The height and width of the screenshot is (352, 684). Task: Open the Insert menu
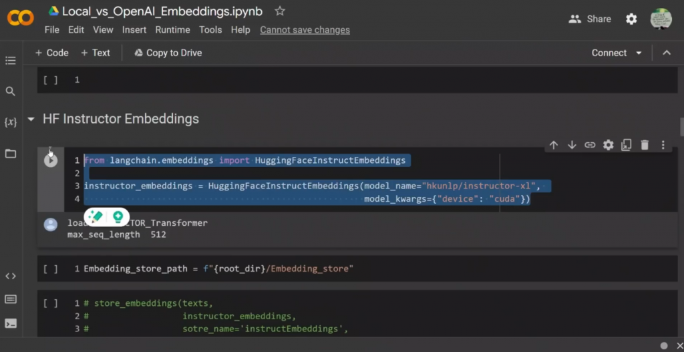(134, 29)
